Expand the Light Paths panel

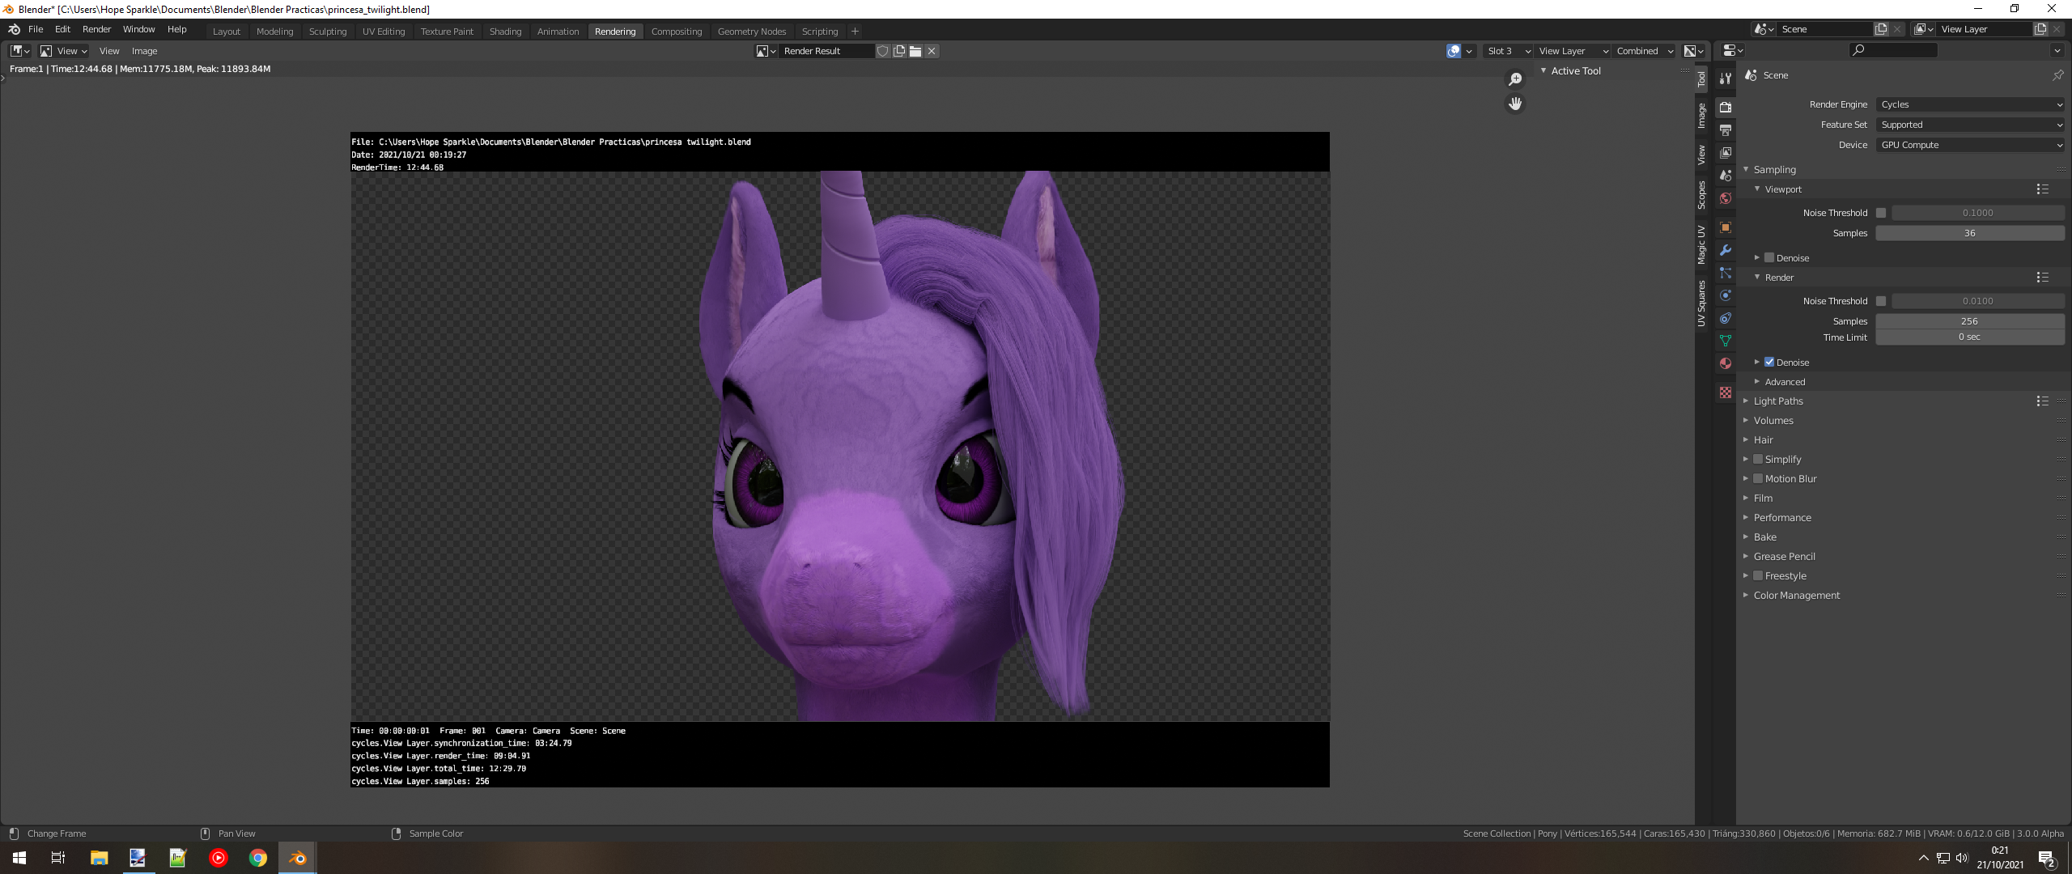(1778, 401)
